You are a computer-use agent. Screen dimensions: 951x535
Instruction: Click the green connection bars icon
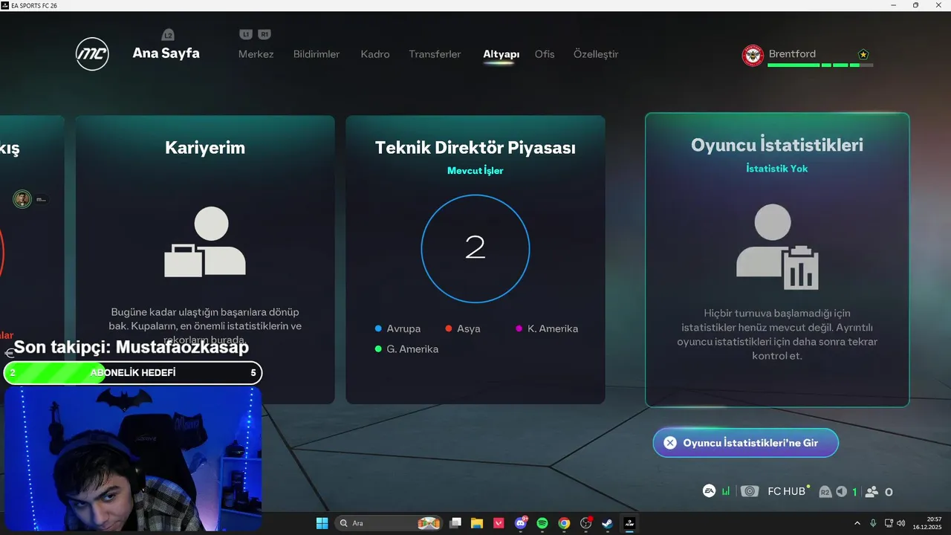click(726, 491)
